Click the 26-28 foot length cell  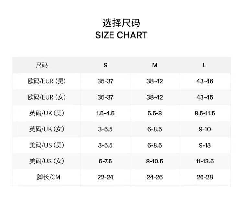[204, 177]
